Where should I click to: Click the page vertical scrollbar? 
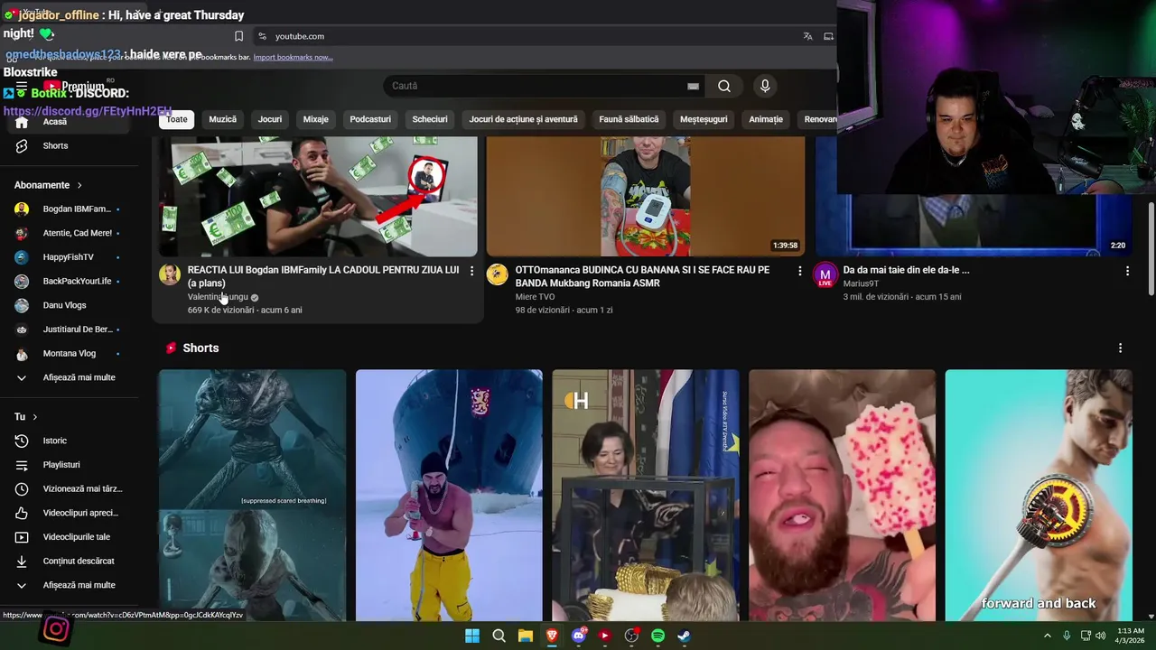pos(1151,248)
